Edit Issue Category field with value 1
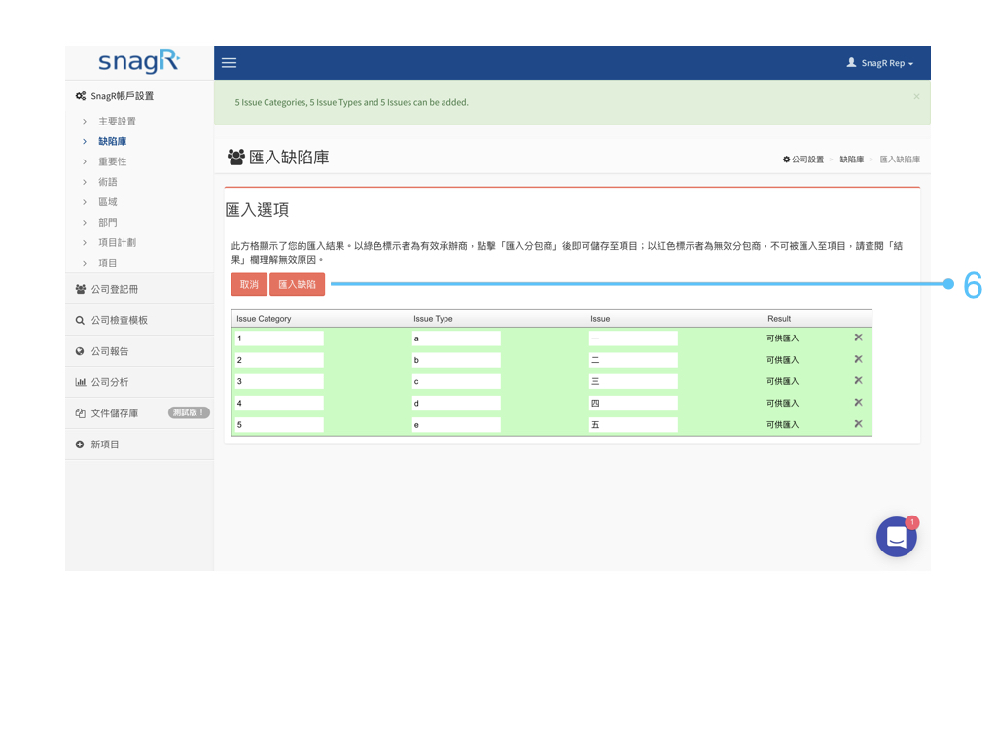This screenshot has height=747, width=996. [279, 338]
